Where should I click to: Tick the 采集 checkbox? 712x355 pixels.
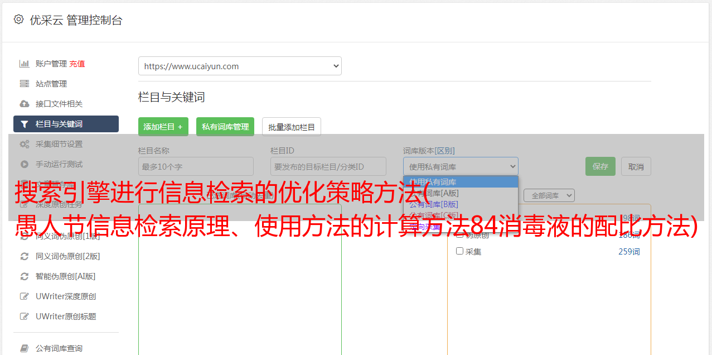tap(460, 251)
